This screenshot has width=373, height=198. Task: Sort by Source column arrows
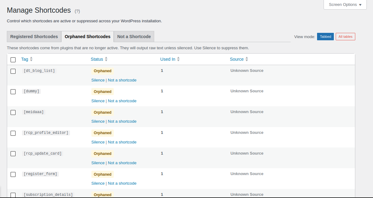[247, 59]
